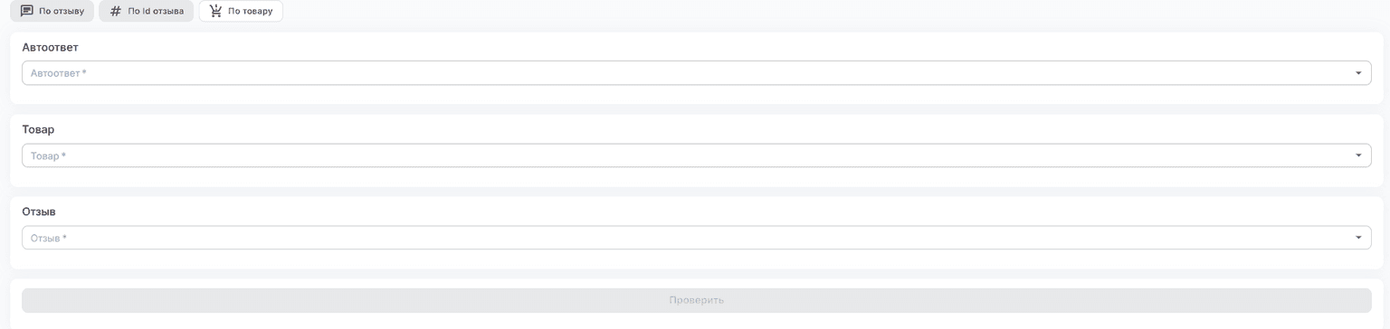Image resolution: width=1390 pixels, height=329 pixels.
Task: Expand the Товар dropdown arrow
Action: click(x=1358, y=155)
